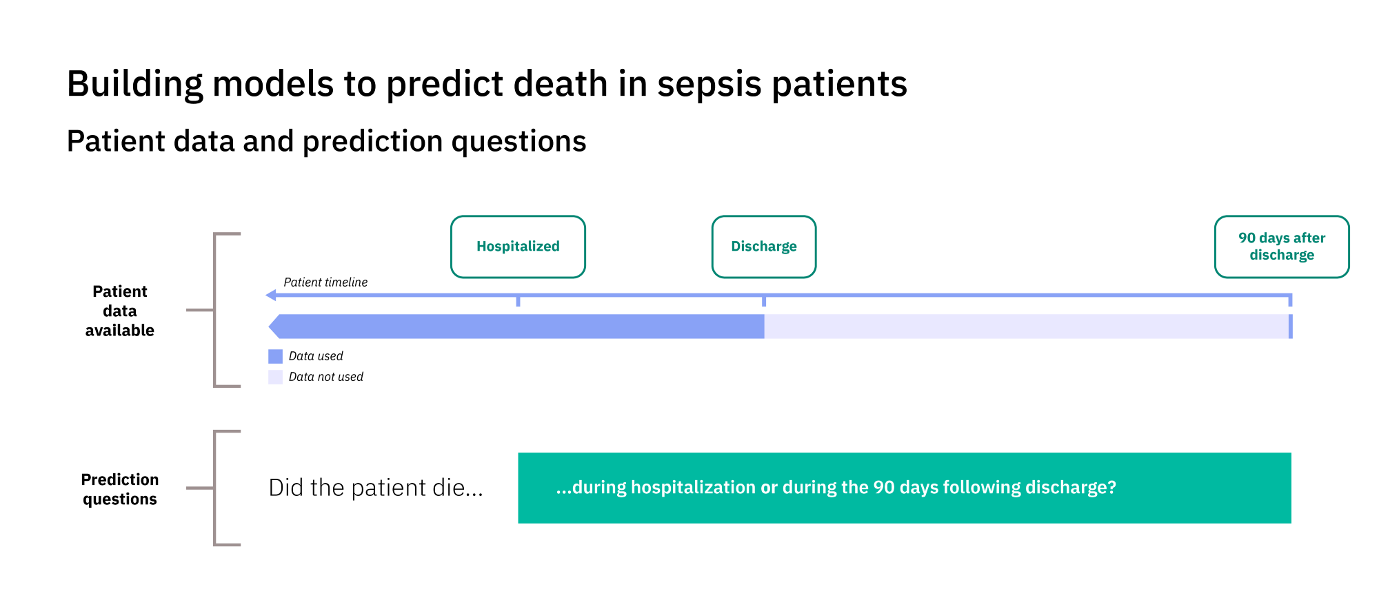The height and width of the screenshot is (600, 1379).
Task: Click the light data not used bar
Action: [x=1026, y=327]
